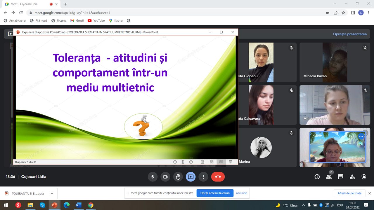Expand options for downloaded TOLERANTA pptx file
Screen dimensions: 374x210
pos(52,193)
